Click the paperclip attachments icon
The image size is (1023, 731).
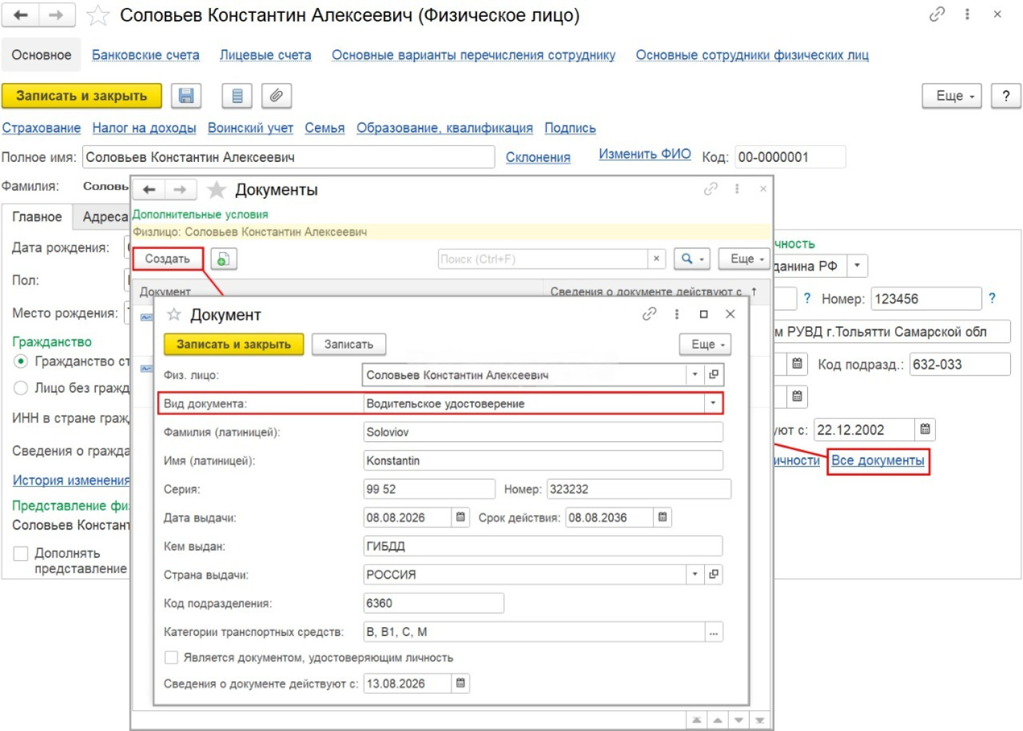pos(276,96)
